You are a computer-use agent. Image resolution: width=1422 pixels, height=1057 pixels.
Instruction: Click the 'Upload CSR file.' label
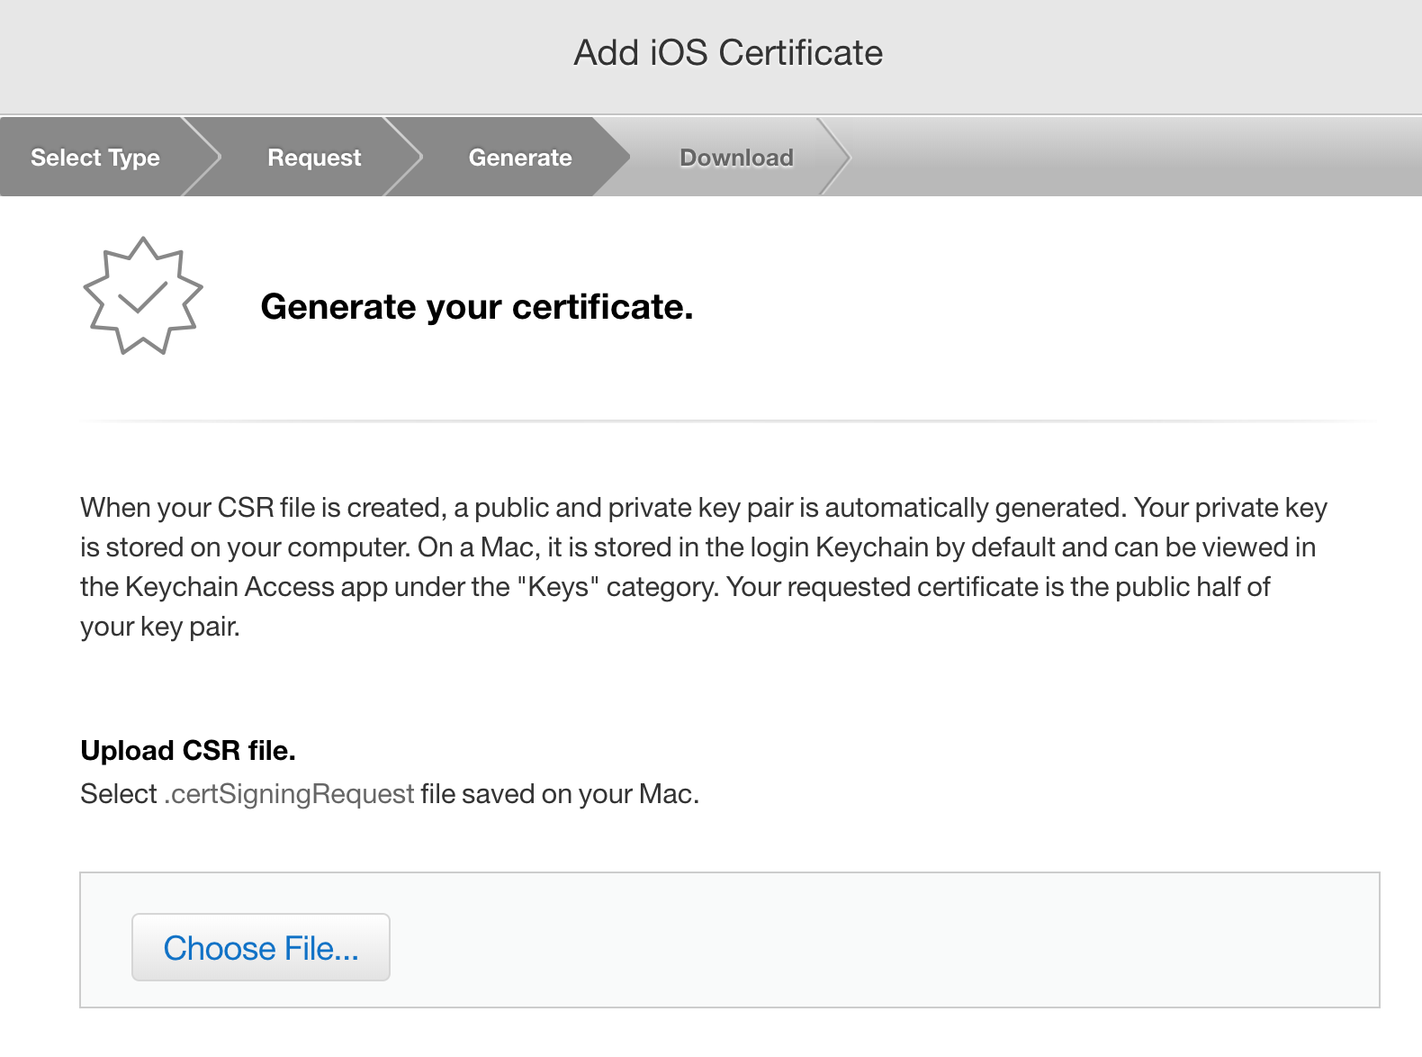click(x=188, y=751)
